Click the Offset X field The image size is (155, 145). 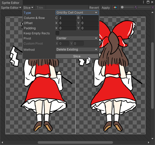[68, 23]
